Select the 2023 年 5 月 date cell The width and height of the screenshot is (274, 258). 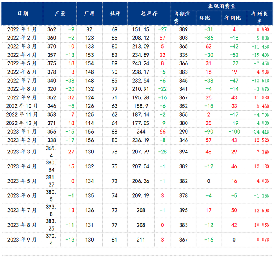pyautogui.click(x=22, y=181)
